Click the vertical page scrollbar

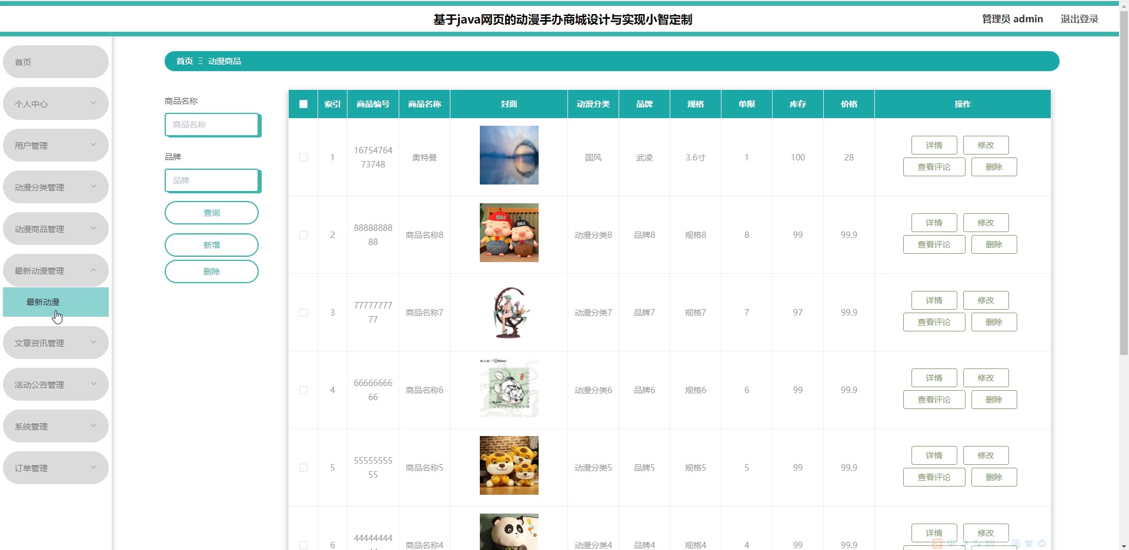point(1124,182)
